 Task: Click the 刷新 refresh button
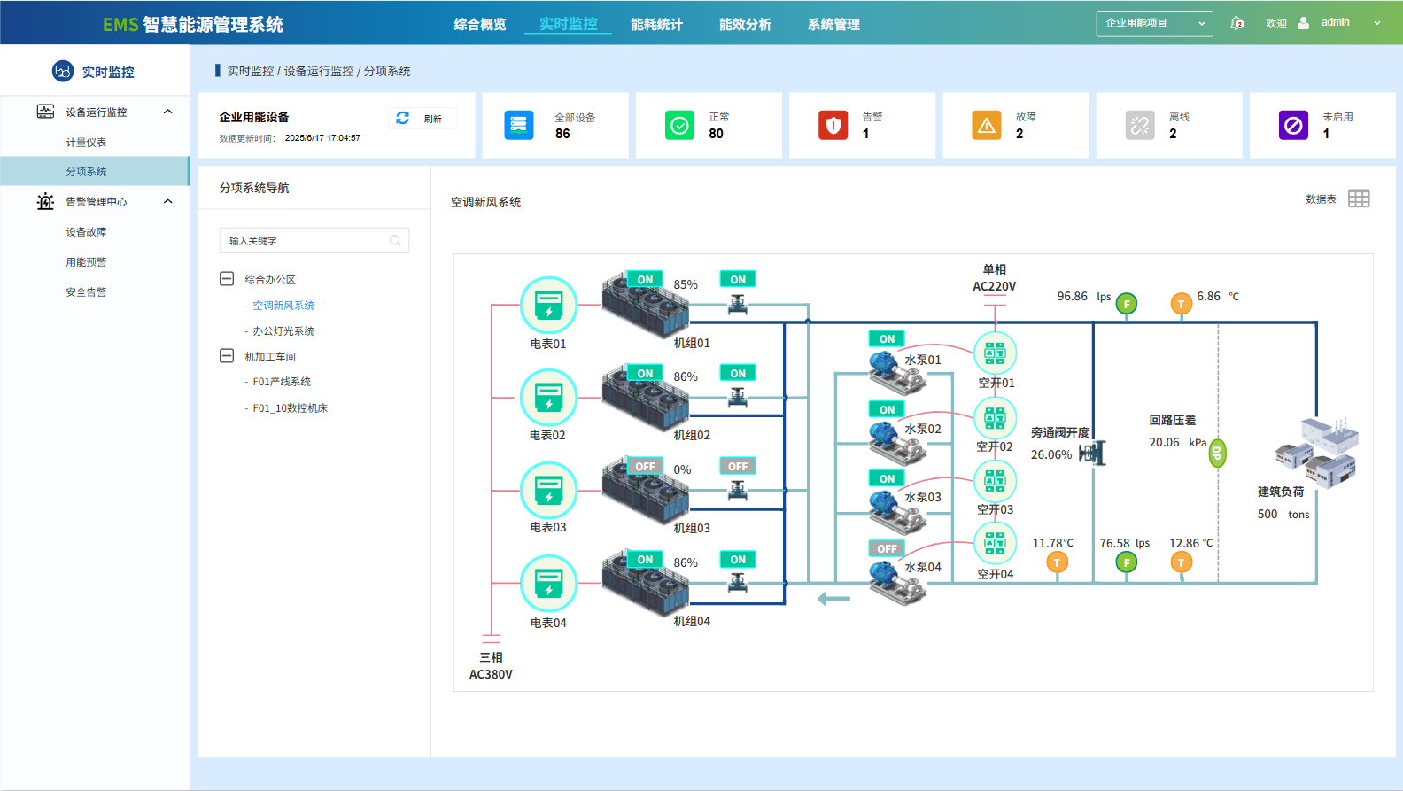pos(422,119)
